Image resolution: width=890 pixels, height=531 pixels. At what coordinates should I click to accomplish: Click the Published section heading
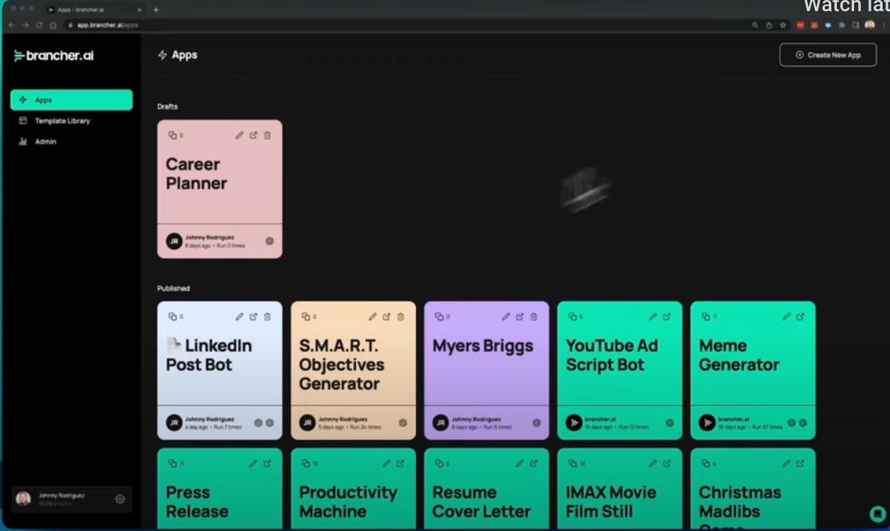[x=174, y=289]
